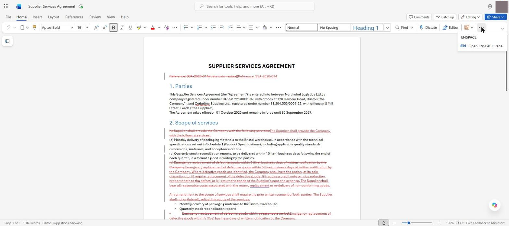
Task: Open the font size dropdown
Action: (x=87, y=28)
